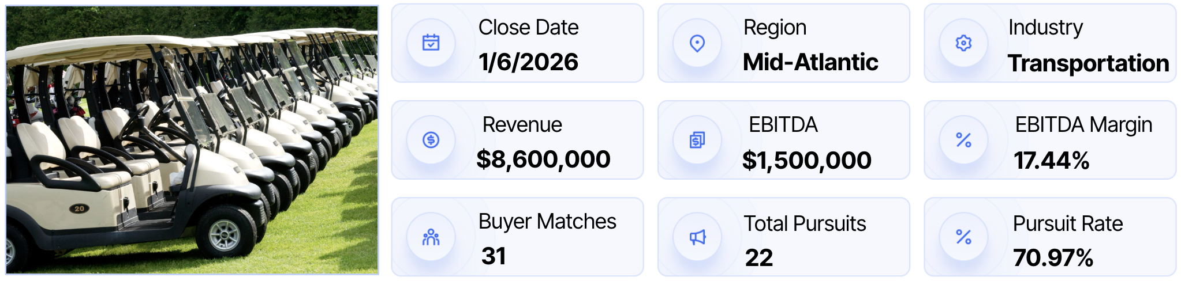This screenshot has height=281, width=1181.
Task: Click the Total Pursuits count 22
Action: [758, 258]
